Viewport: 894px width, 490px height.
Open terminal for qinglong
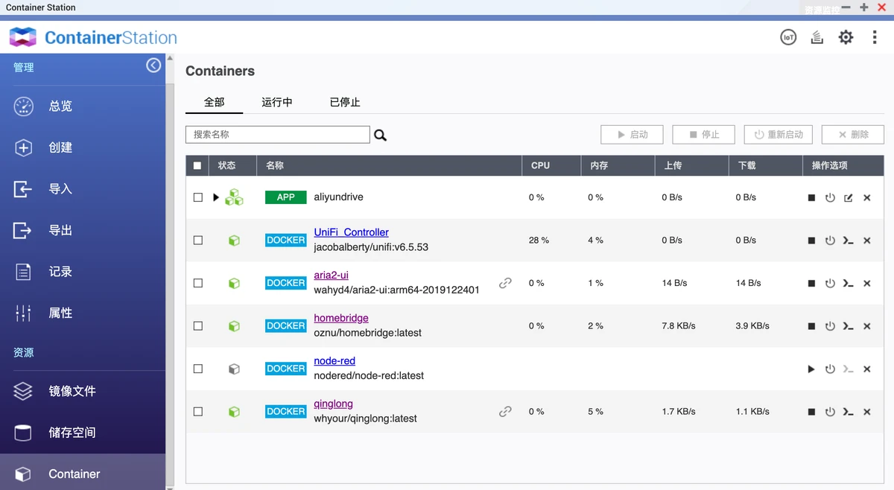(849, 412)
